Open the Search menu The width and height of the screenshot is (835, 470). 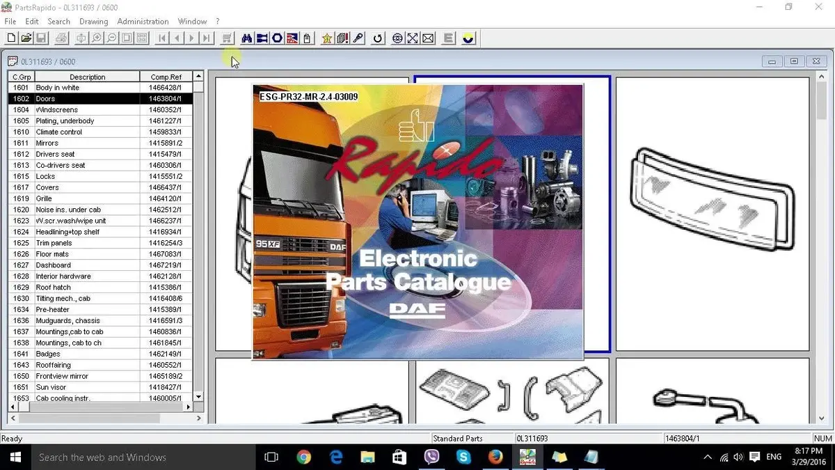pos(58,22)
